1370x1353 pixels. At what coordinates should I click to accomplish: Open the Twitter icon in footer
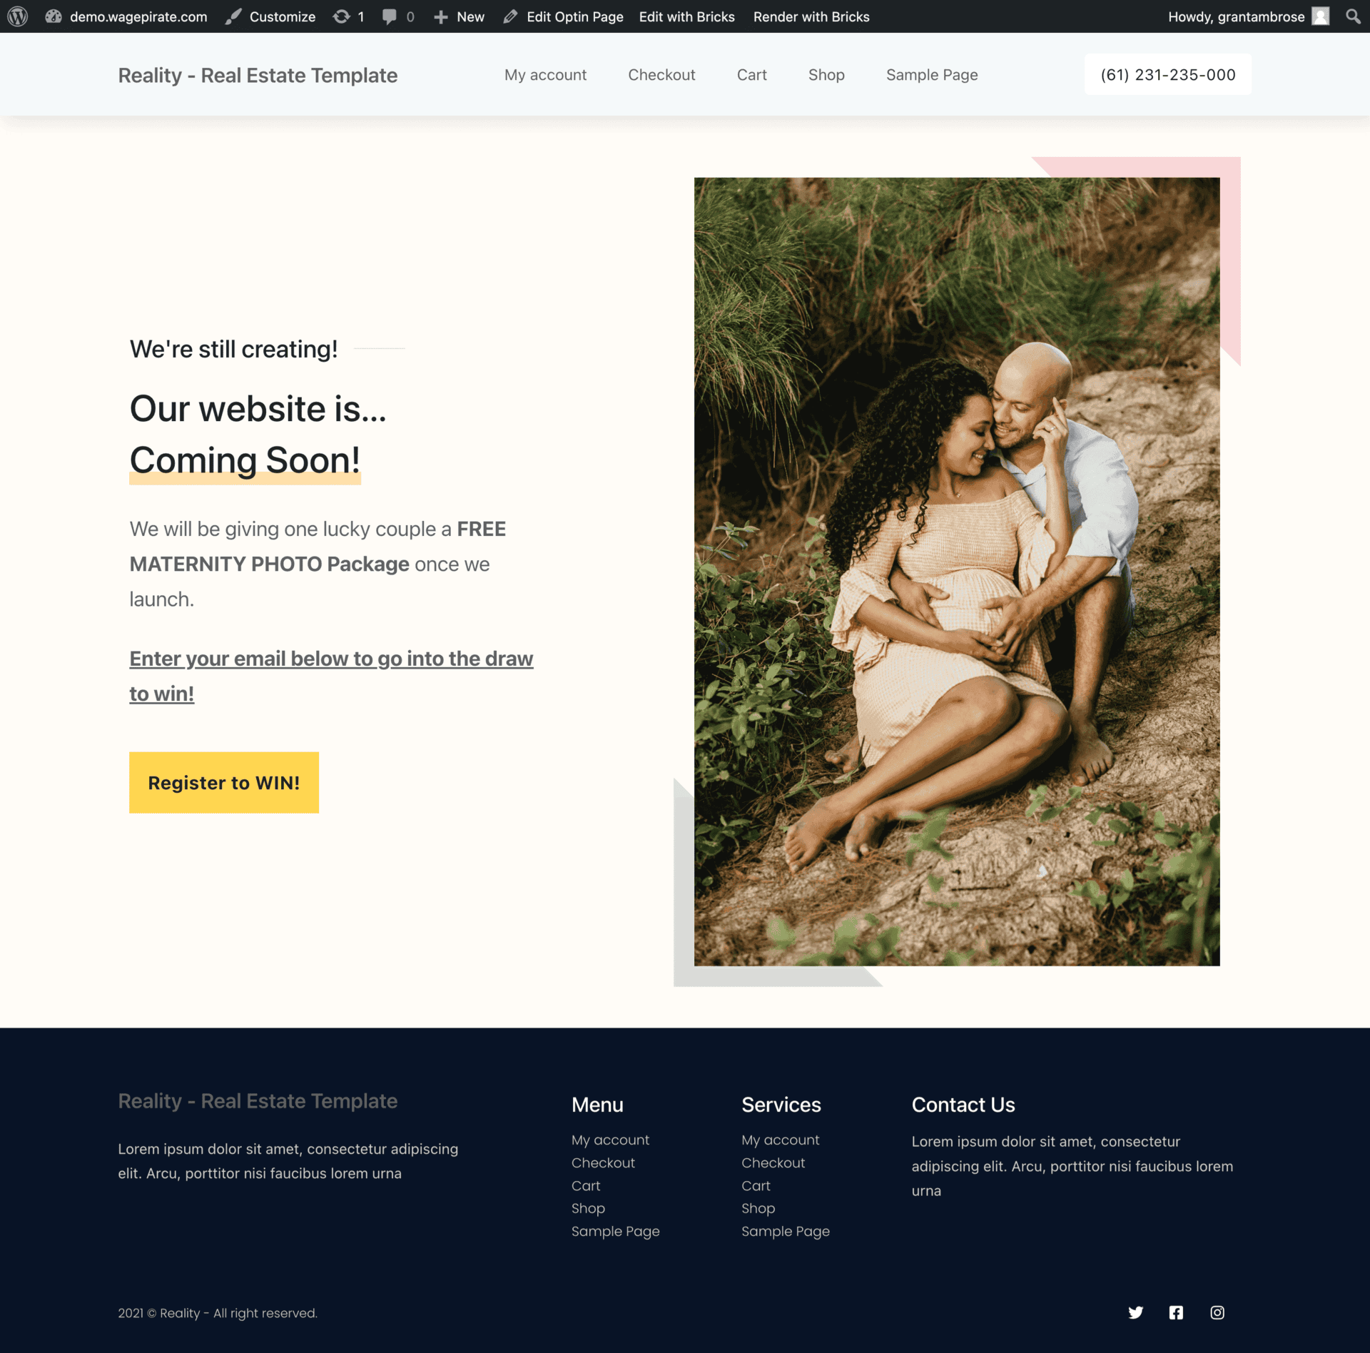point(1136,1312)
